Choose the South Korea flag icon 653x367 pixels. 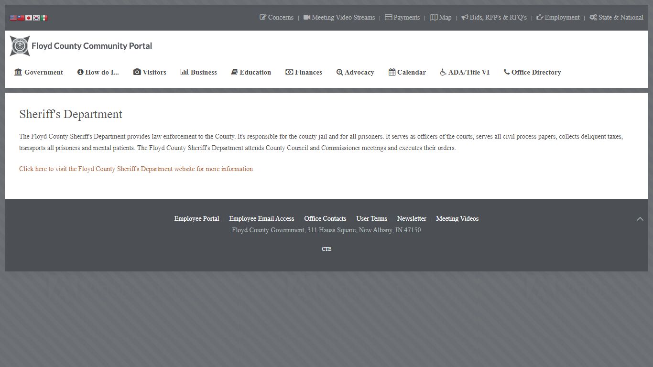point(36,18)
